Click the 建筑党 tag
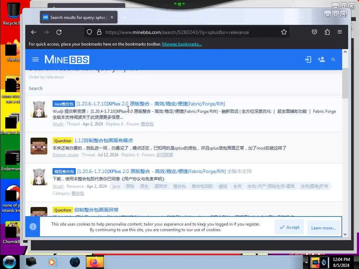 (x=161, y=186)
